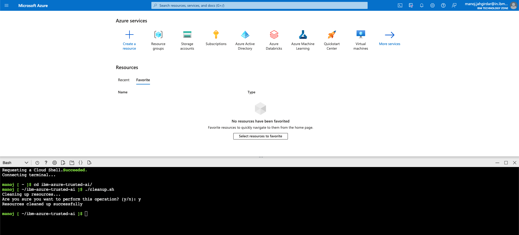Image resolution: width=519 pixels, height=235 pixels.
Task: Click the More services link text
Action: (x=390, y=44)
